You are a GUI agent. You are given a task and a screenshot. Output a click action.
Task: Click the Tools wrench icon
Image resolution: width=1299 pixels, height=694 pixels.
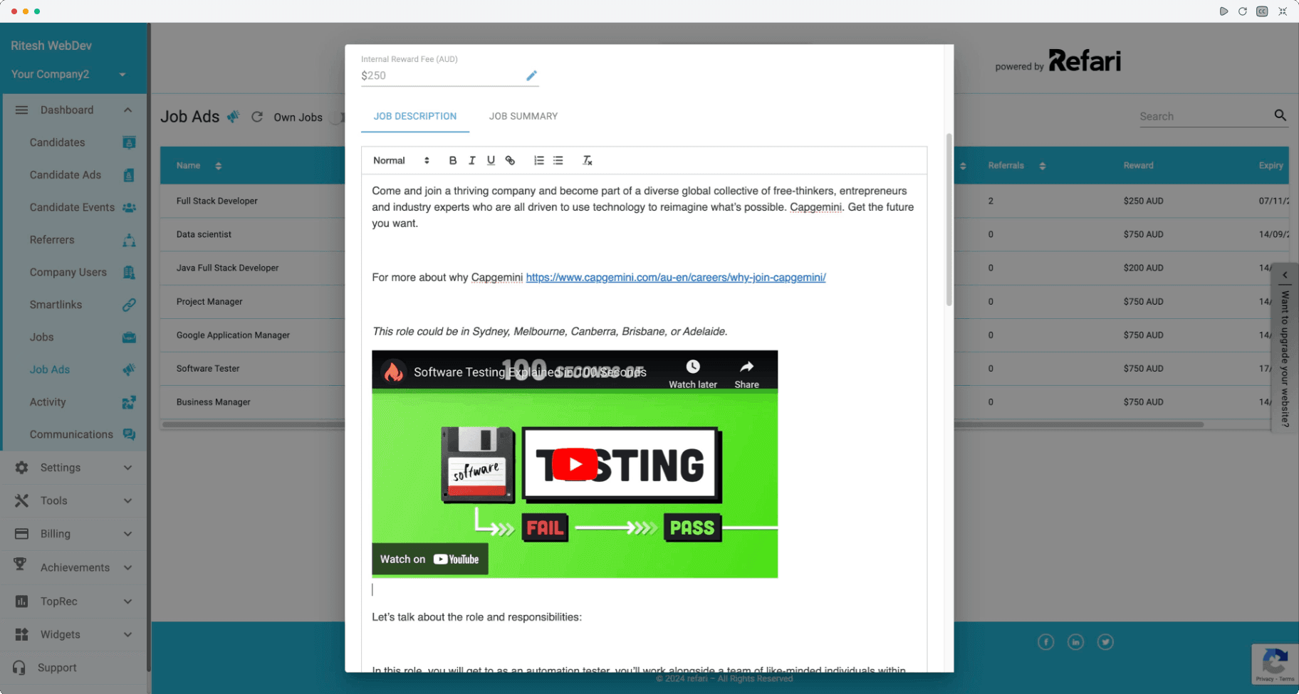pyautogui.click(x=21, y=500)
